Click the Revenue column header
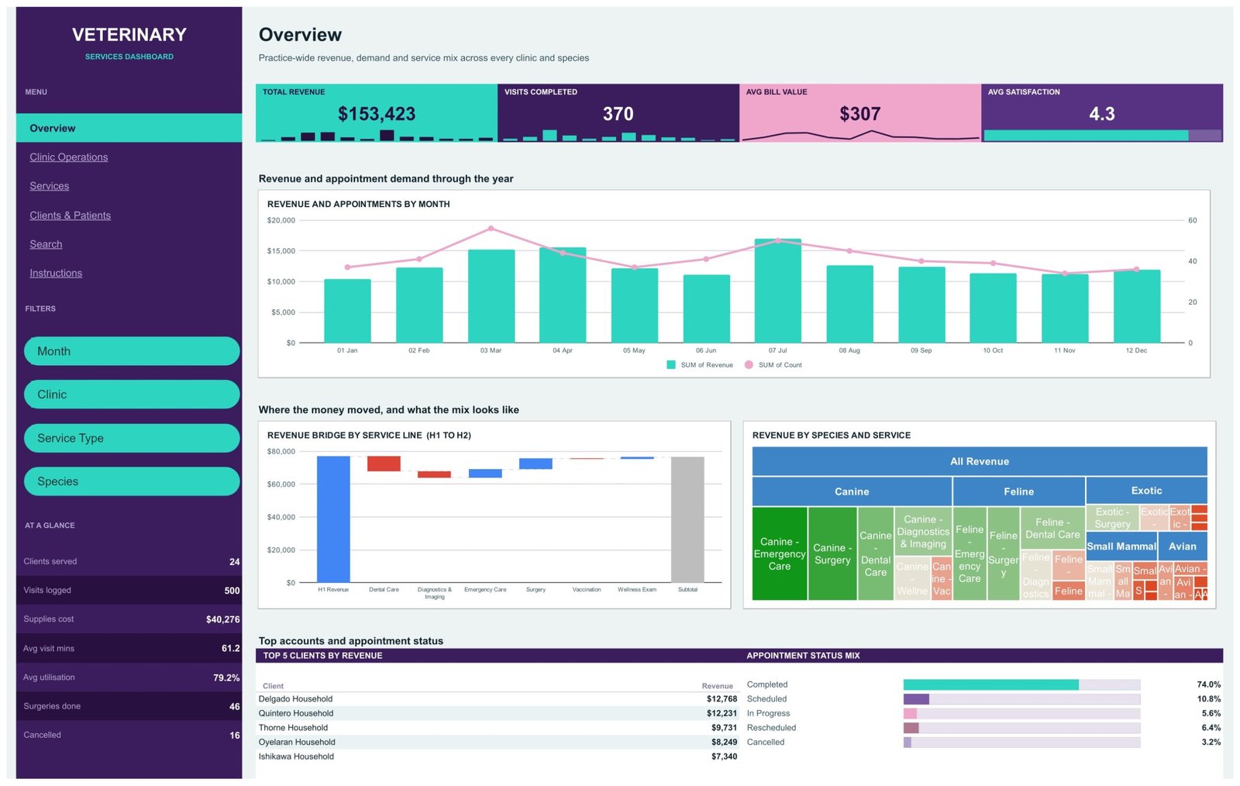The image size is (1240, 786). point(717,686)
